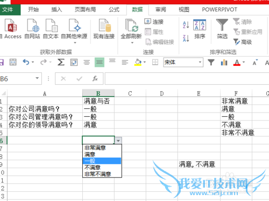Image resolution: width=269 pixels, height=201 pixels.
Task: Click the Refresh All (全部刷新) icon
Action: 131,26
